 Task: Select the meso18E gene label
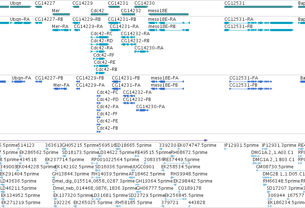point(158,11)
